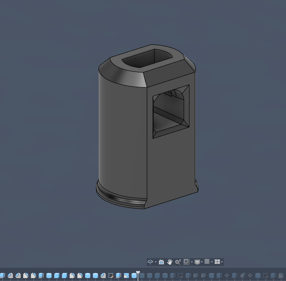The width and height of the screenshot is (286, 281).
Task: Open the Grid and Snaps dropdown arrow
Action: (212, 262)
